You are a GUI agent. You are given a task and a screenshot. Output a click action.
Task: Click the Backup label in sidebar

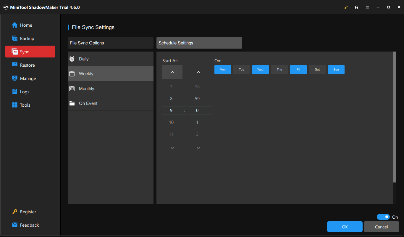pyautogui.click(x=27, y=39)
